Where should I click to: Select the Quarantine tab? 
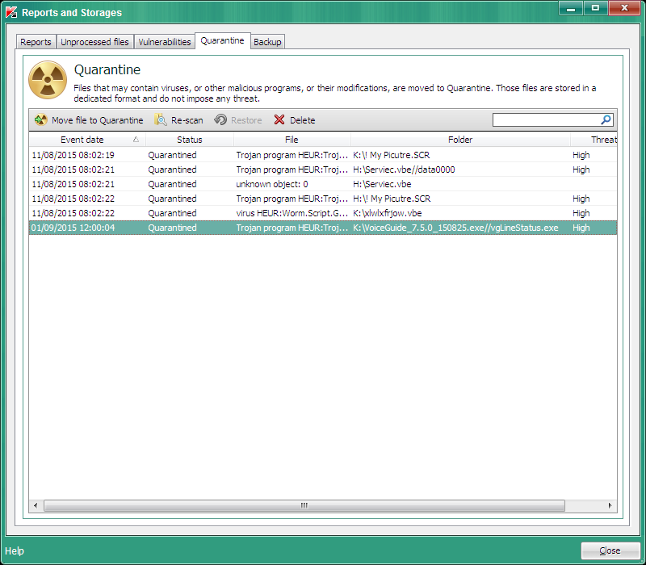coord(223,41)
